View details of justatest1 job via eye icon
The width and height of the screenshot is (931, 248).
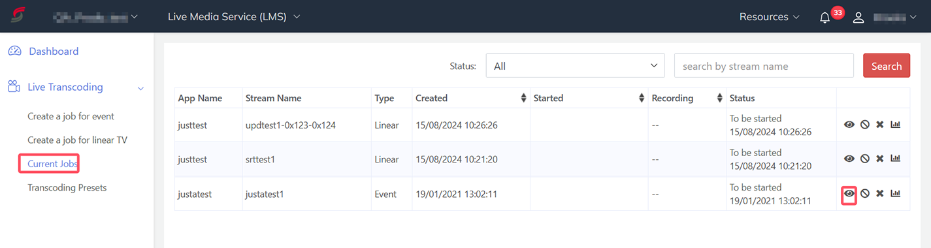849,194
